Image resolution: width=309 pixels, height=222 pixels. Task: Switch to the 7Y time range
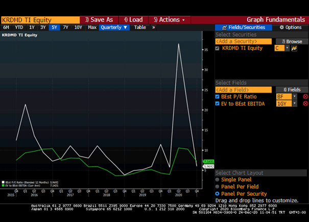(65, 28)
